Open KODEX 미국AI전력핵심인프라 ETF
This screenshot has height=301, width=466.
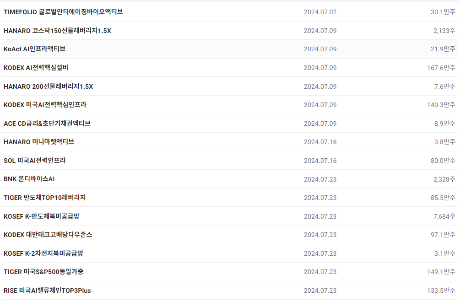pos(45,105)
